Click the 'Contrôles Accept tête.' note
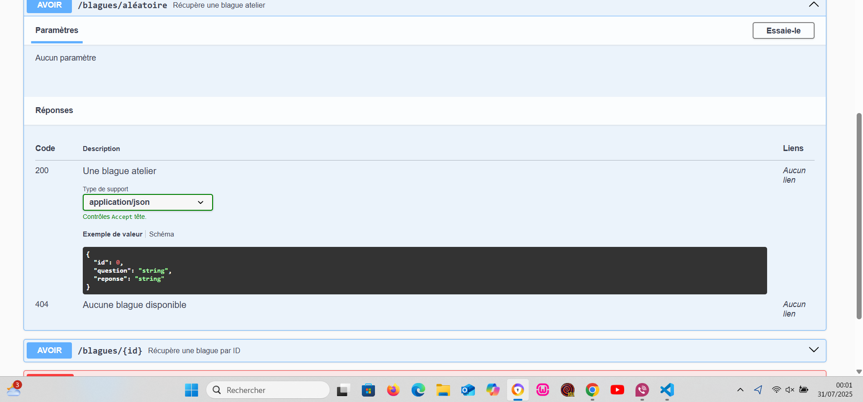The width and height of the screenshot is (863, 402). [114, 217]
